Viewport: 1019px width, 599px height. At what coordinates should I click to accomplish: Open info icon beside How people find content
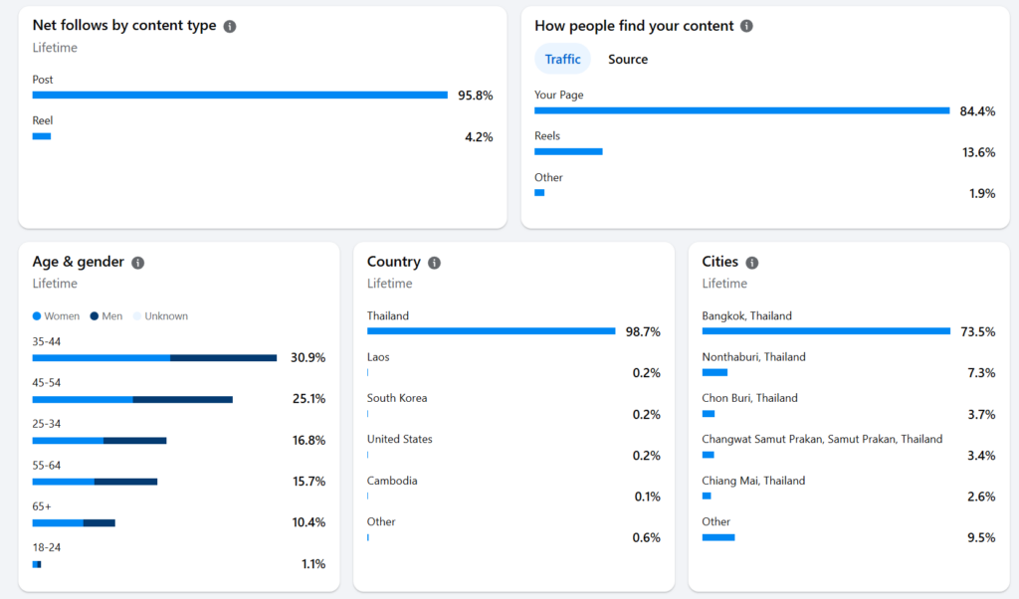[x=746, y=26]
